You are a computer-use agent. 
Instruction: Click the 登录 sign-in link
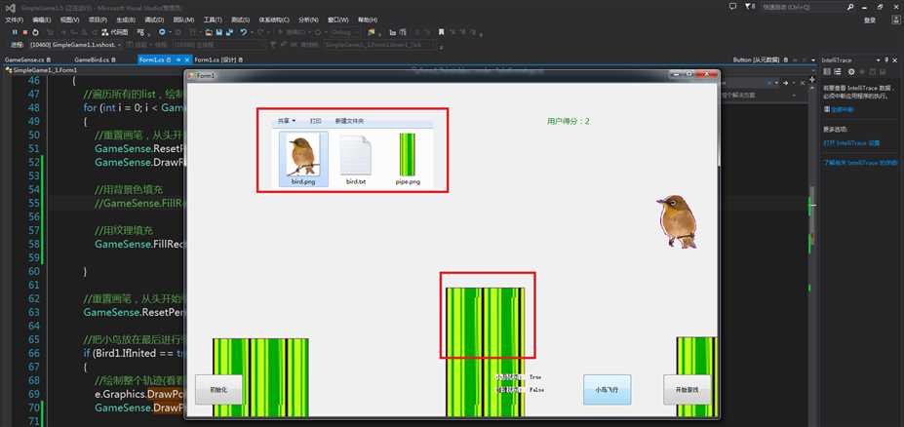[x=870, y=20]
